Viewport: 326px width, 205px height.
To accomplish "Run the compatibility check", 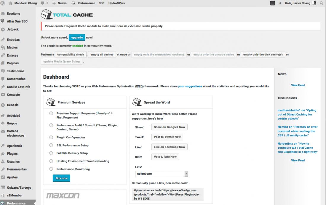I will click(71, 55).
